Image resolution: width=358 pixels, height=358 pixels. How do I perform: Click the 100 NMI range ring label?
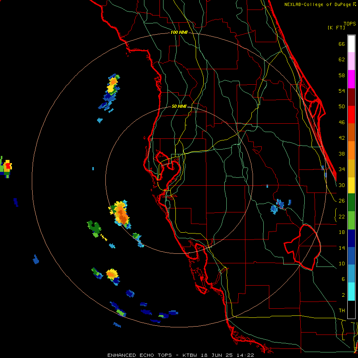coord(179,33)
